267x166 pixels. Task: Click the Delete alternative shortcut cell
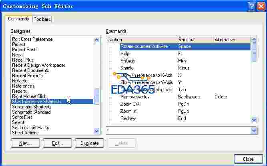(x=221, y=97)
